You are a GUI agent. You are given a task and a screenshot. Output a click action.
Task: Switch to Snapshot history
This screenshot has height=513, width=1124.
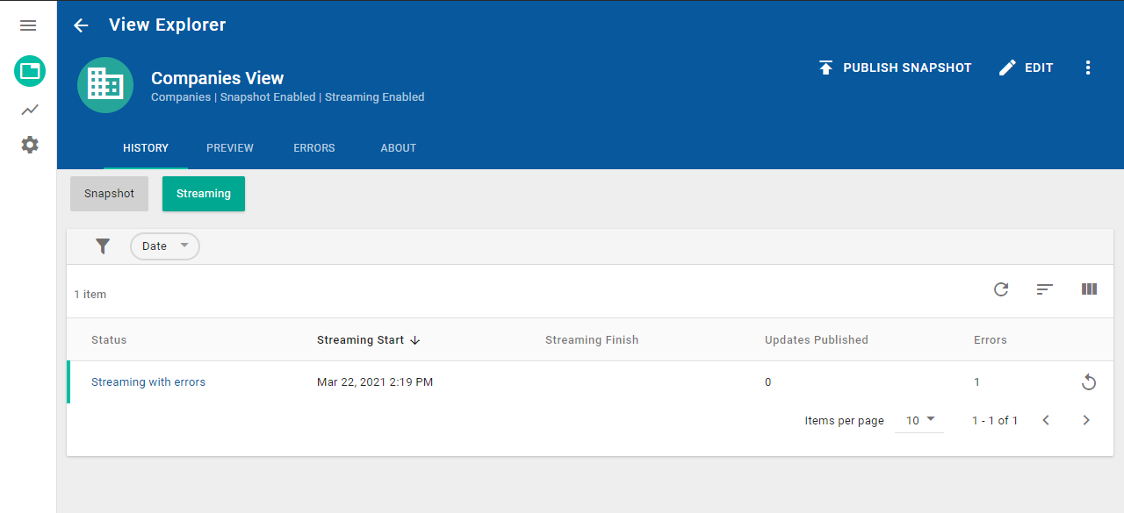109,194
